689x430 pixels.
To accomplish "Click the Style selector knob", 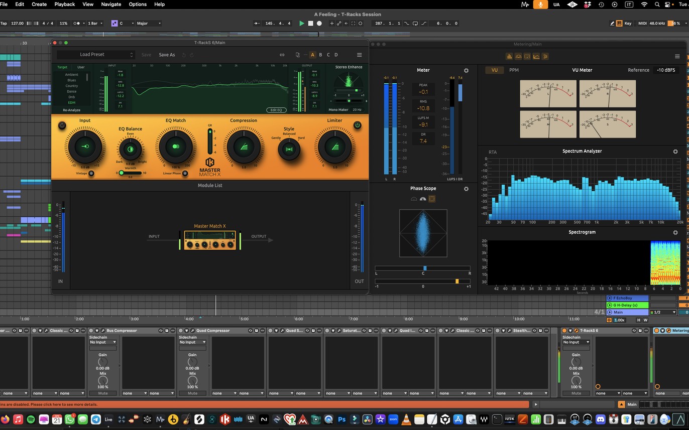I will coord(289,149).
